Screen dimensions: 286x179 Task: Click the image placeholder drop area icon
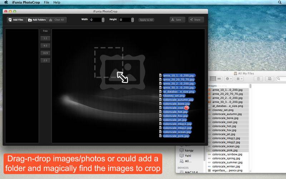(x=120, y=68)
